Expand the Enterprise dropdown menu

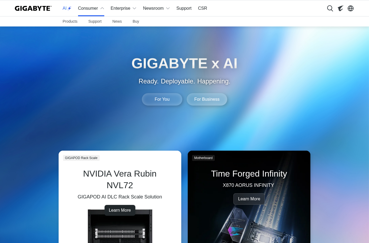[x=123, y=8]
